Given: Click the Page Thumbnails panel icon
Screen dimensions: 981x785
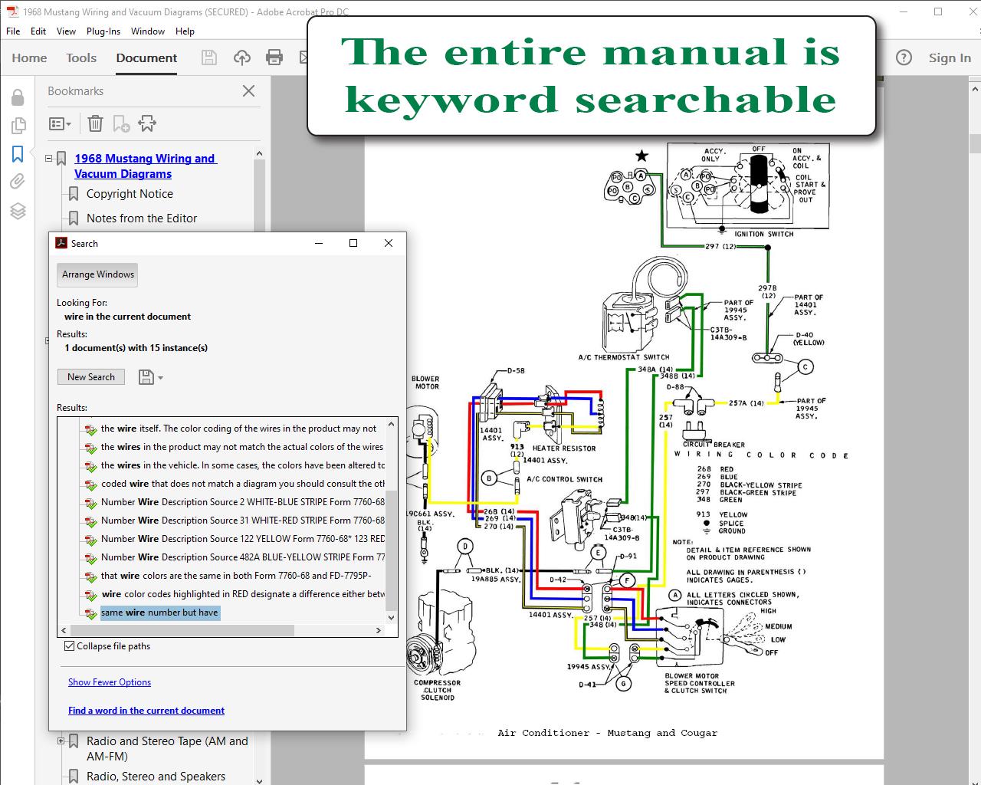Looking at the screenshot, I should click(x=18, y=125).
